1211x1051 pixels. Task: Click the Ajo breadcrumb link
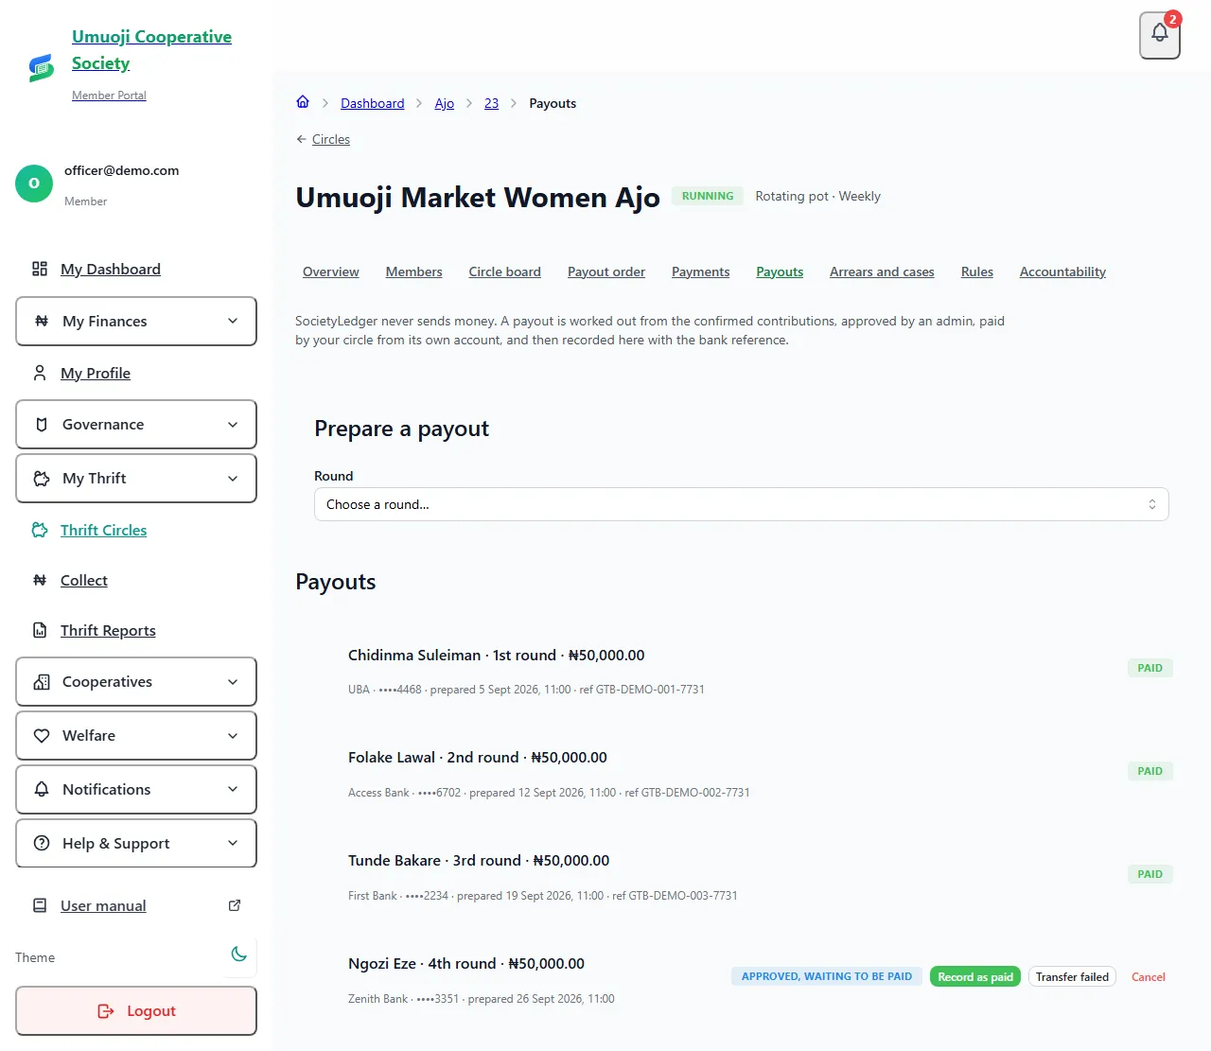445,103
